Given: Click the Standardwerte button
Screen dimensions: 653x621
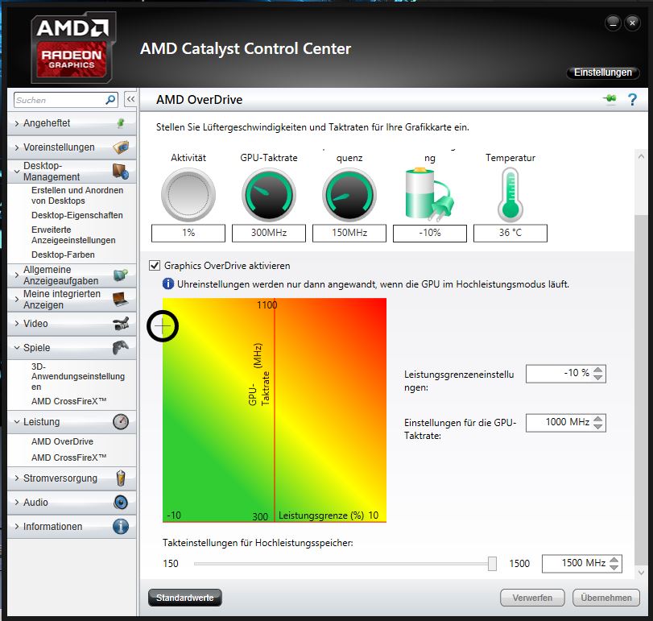Looking at the screenshot, I should pyautogui.click(x=185, y=598).
